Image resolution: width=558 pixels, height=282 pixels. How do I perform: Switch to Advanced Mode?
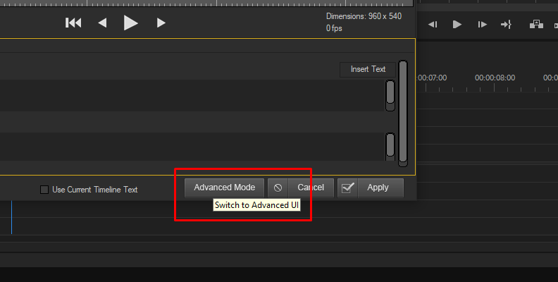pos(224,188)
